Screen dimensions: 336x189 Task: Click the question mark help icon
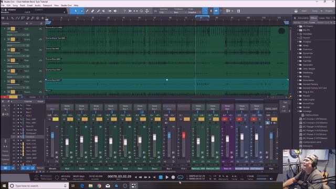(x=124, y=10)
